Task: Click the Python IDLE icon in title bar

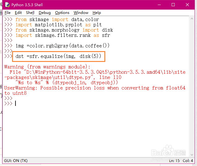Action: 7,5
